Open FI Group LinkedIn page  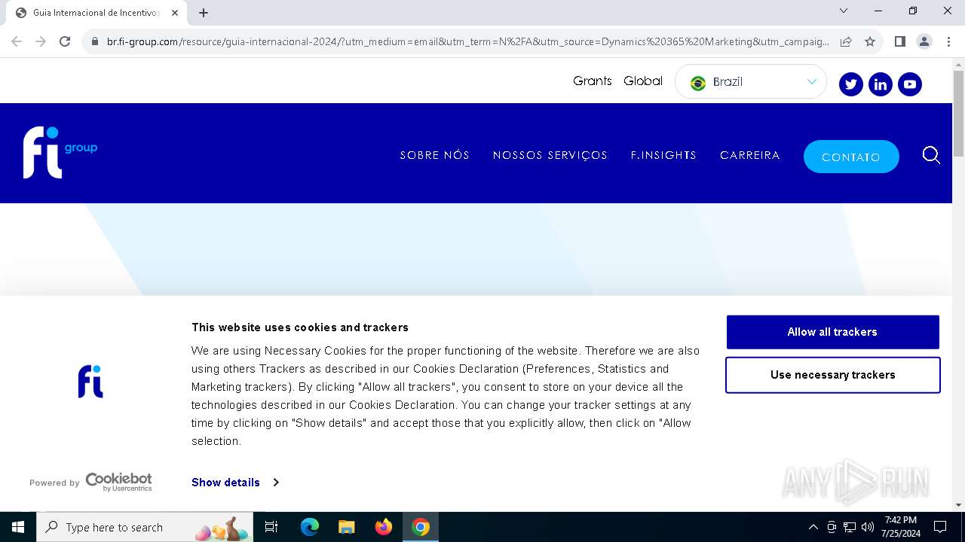[880, 84]
